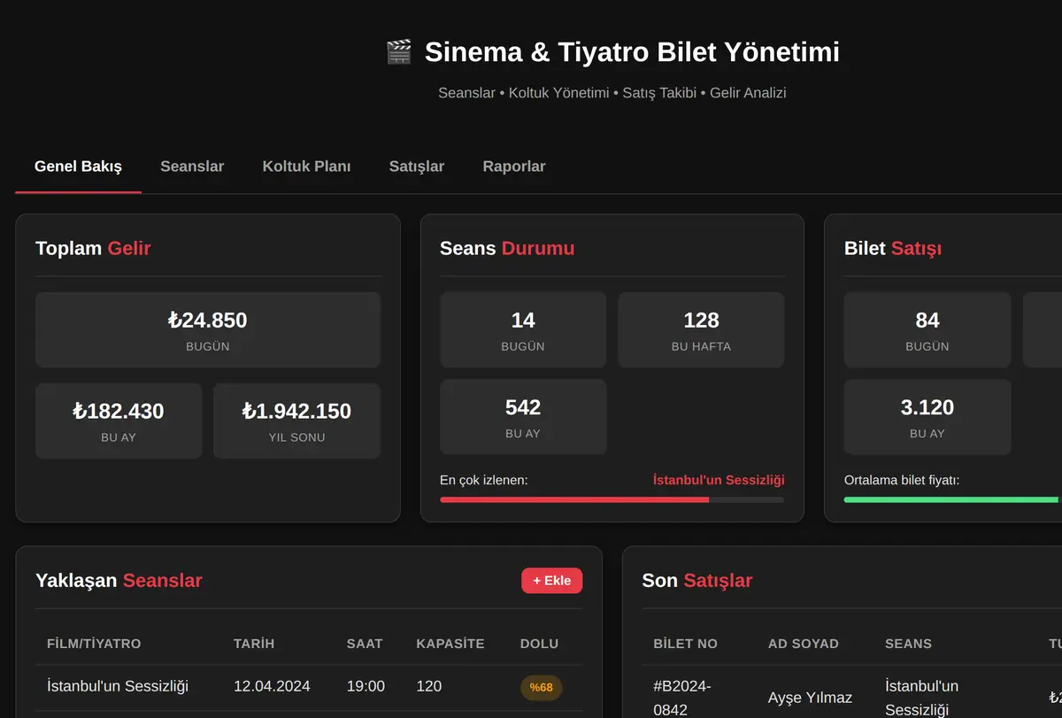The height and width of the screenshot is (718, 1062).
Task: Click the 19:00 time cell
Action: pyautogui.click(x=366, y=686)
